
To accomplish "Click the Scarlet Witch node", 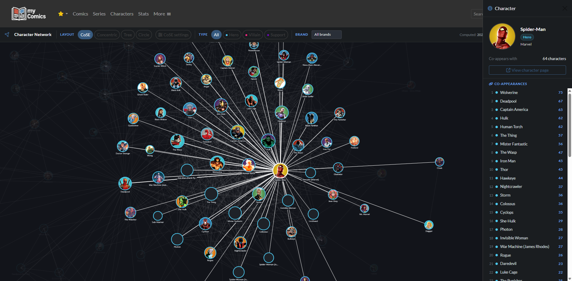I will click(x=160, y=59).
